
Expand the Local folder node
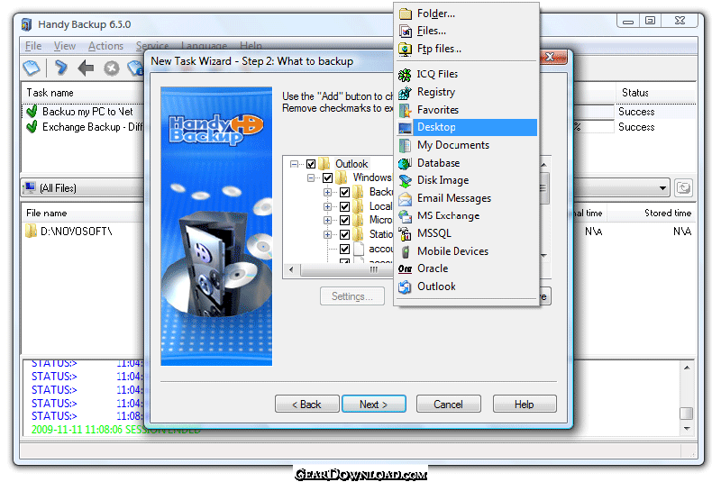click(x=327, y=207)
